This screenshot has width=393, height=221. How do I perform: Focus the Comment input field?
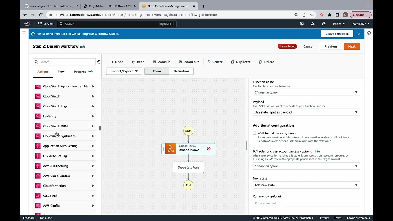[306, 203]
